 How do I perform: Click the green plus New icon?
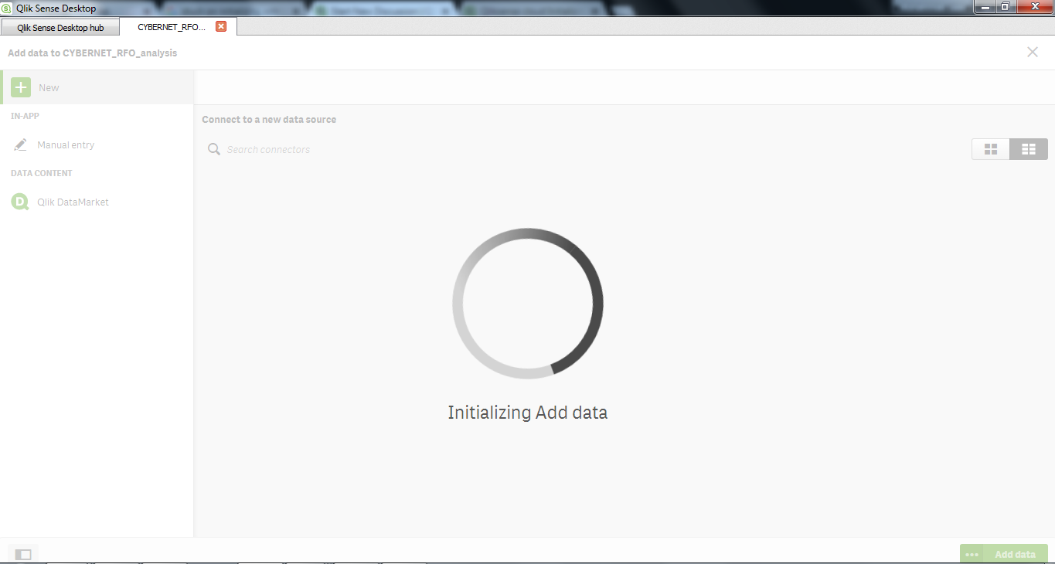pyautogui.click(x=21, y=87)
